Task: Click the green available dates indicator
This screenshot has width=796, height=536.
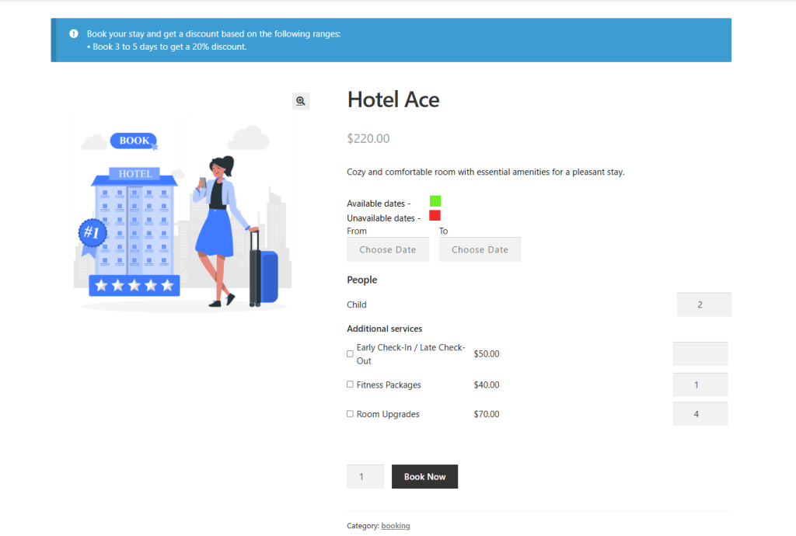Action: pos(435,200)
